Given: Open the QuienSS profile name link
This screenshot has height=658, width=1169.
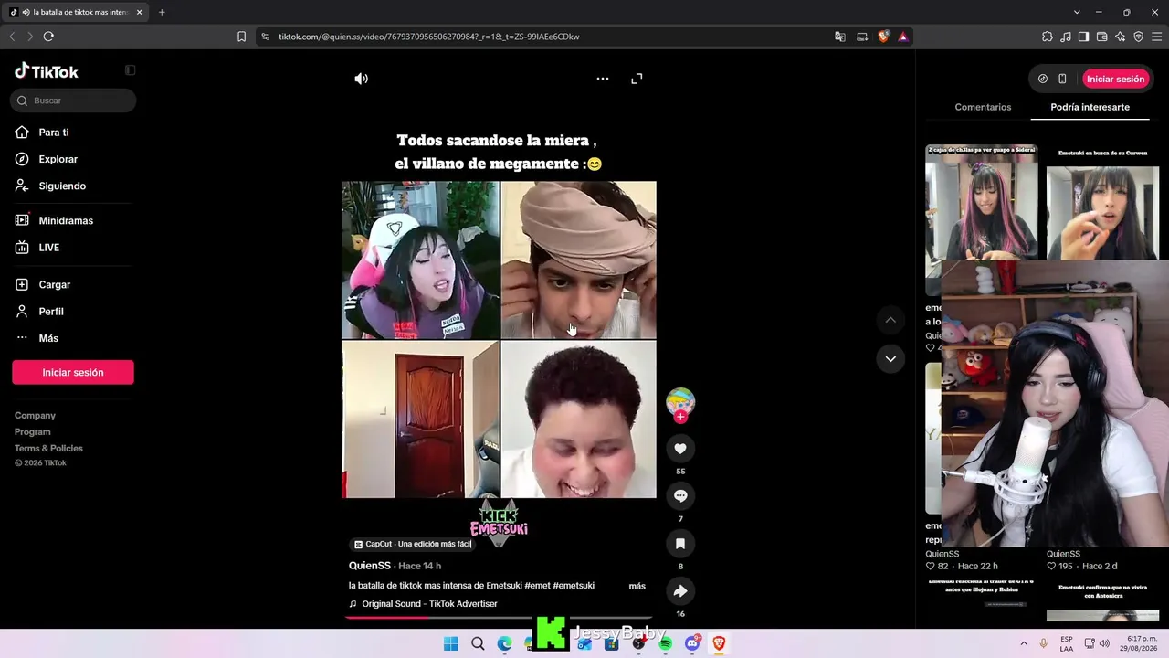Looking at the screenshot, I should pyautogui.click(x=369, y=566).
